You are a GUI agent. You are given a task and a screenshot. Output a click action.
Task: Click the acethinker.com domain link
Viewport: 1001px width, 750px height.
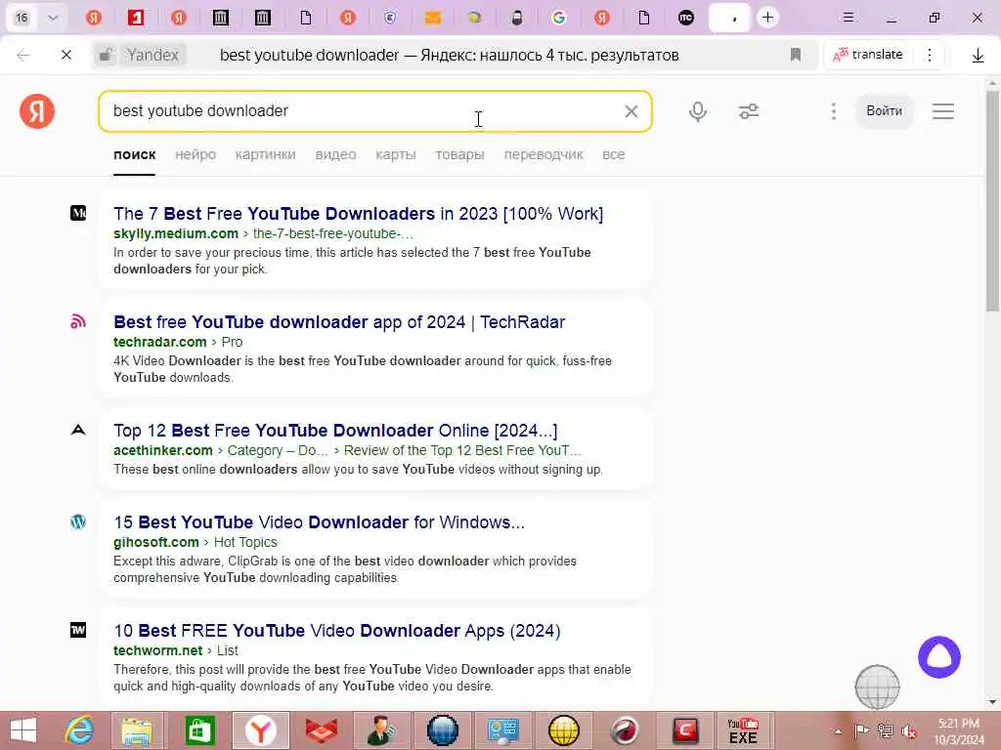(163, 450)
